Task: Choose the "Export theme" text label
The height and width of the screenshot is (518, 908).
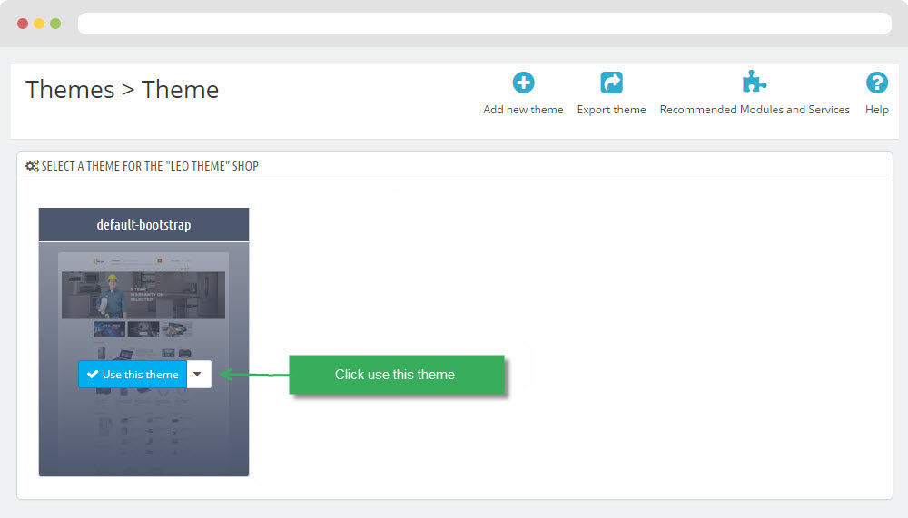Action: click(611, 110)
